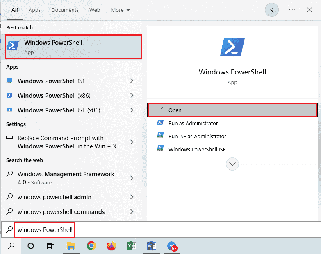
Task: Click the Windows PowerShell title in the preview pane
Action: (232, 72)
